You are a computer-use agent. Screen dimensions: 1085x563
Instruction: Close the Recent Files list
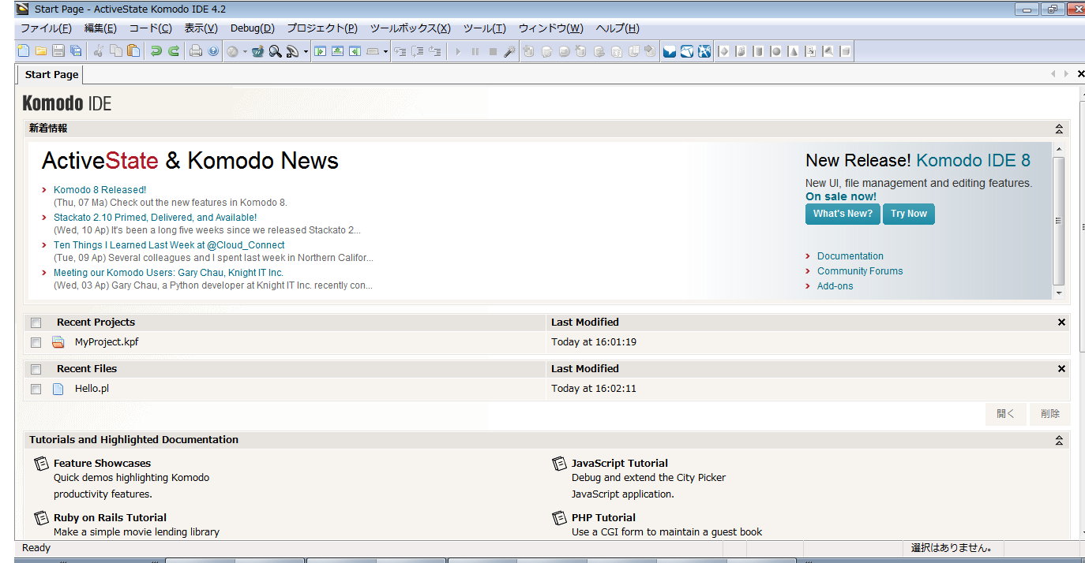tap(1061, 369)
